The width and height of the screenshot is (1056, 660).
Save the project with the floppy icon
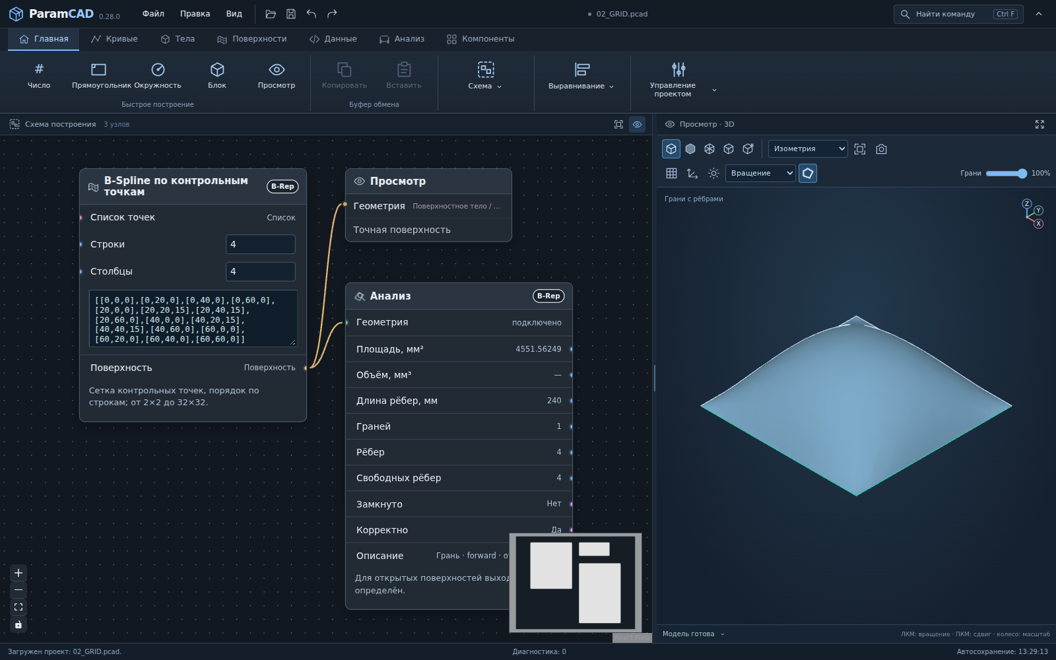click(x=291, y=14)
